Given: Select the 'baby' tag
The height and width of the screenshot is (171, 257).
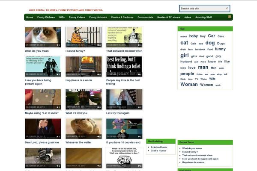Looking at the screenshot, I should (x=194, y=36).
